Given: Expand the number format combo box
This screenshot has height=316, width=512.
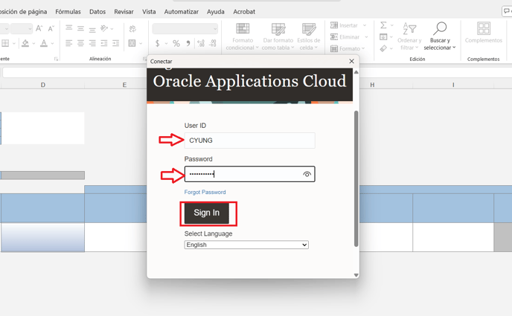Looking at the screenshot, I should pyautogui.click(x=215, y=29).
